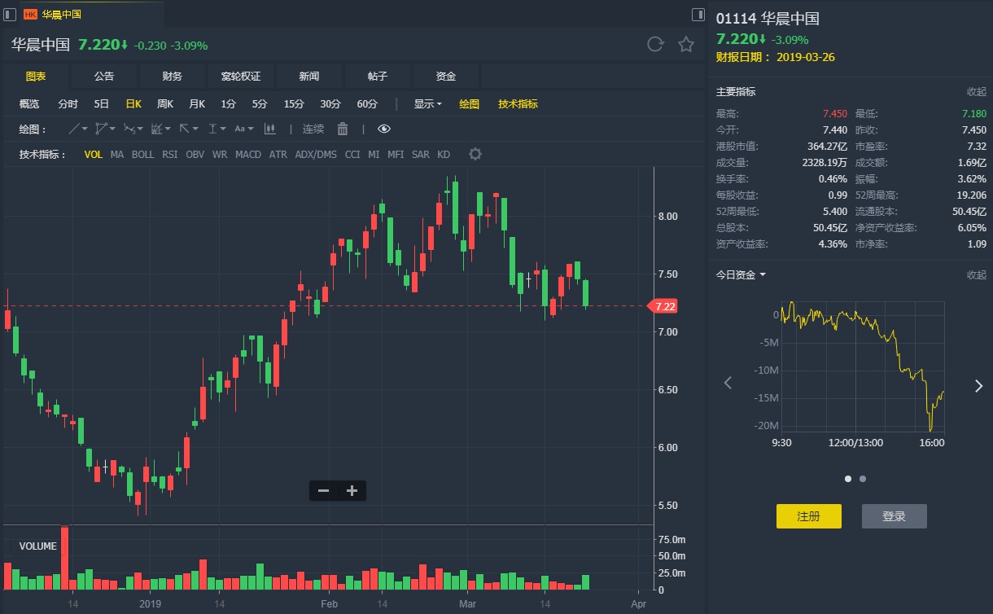Select the candlestick measure drawing tool
This screenshot has width=993, height=614.
click(x=270, y=129)
